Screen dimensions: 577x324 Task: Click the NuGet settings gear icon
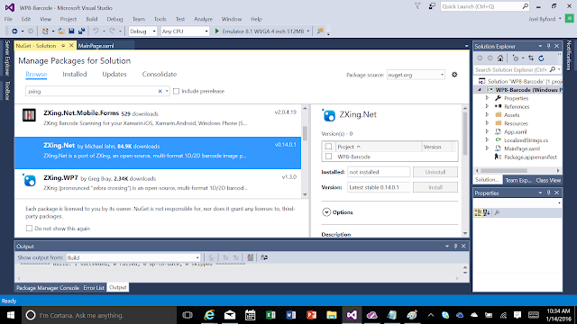(454, 75)
